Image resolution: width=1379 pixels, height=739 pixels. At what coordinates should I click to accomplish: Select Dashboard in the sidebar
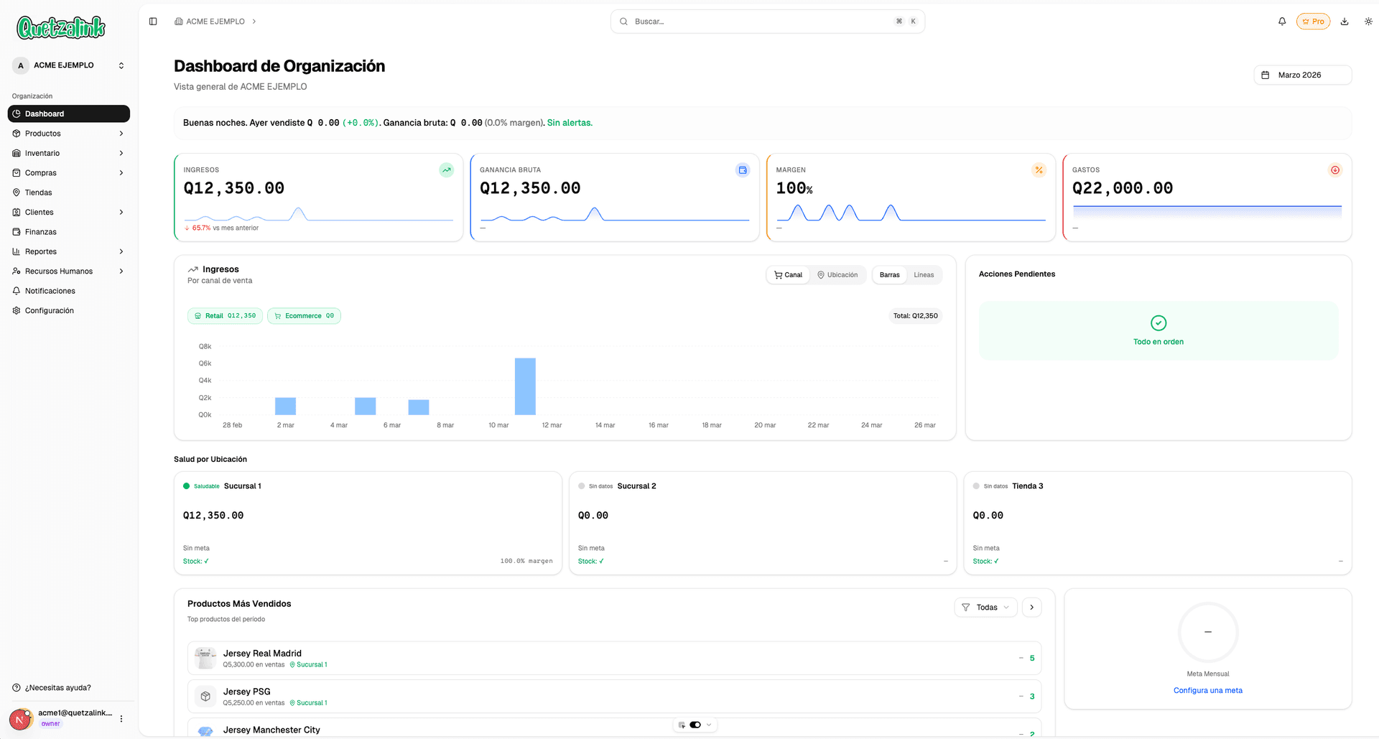(x=45, y=113)
